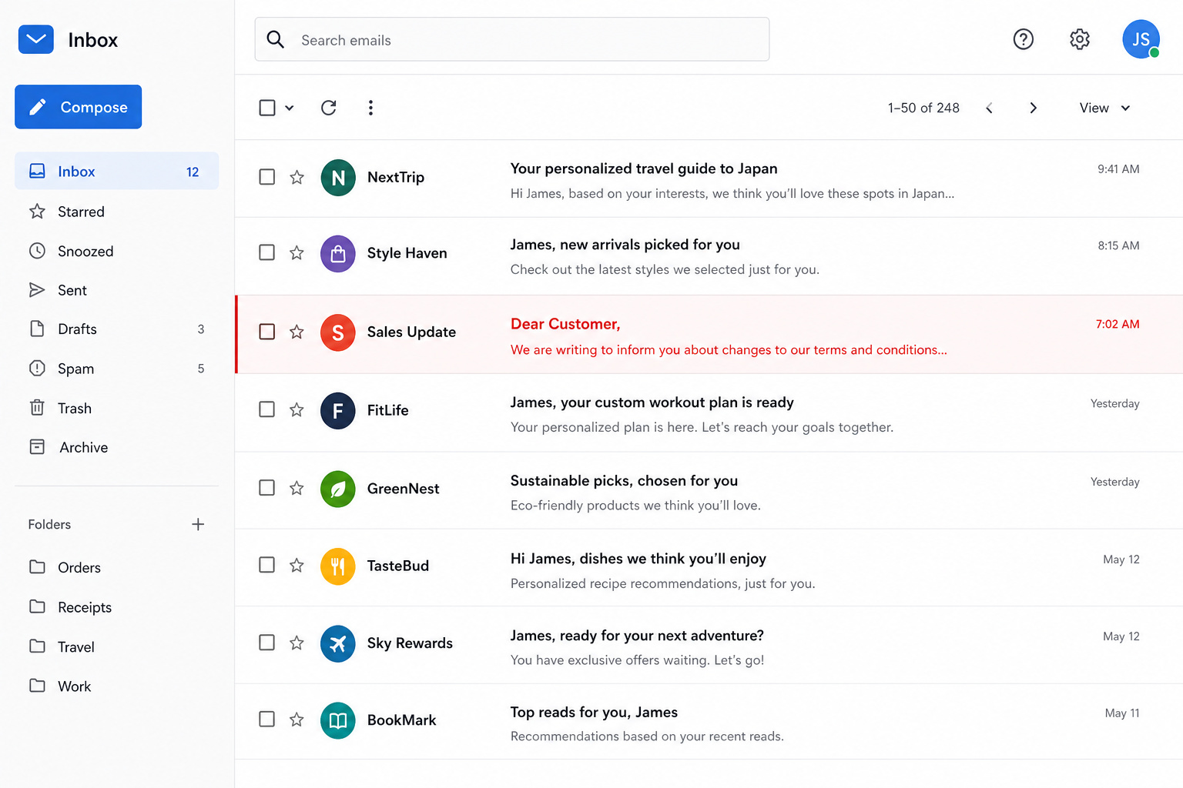Select the NextTrip email checkbox
Viewport: 1183px width, 788px height.
coord(267,177)
